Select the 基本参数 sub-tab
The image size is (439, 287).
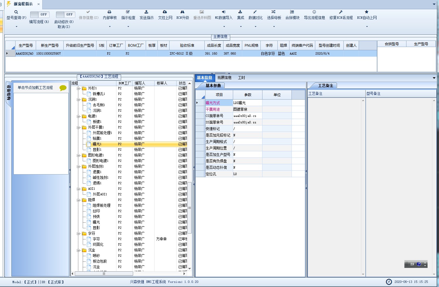pos(213,86)
